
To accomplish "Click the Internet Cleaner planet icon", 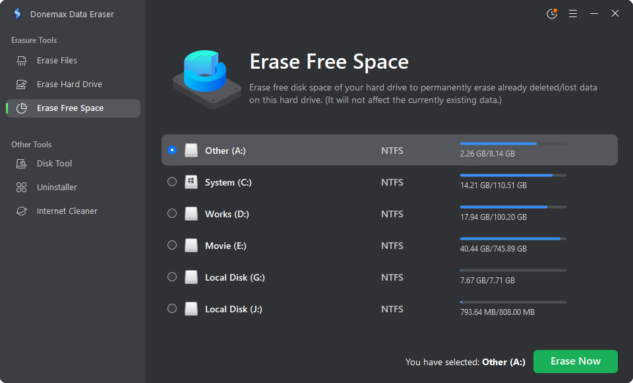I will (x=21, y=211).
